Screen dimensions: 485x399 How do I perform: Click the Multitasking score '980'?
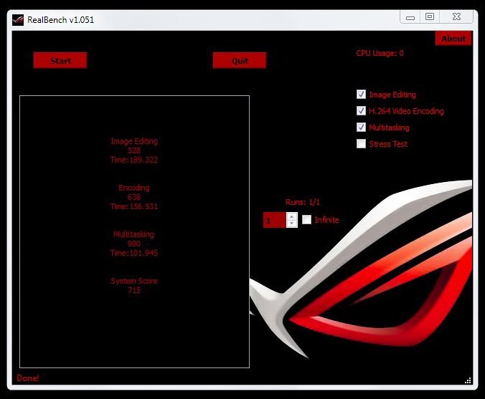click(134, 244)
